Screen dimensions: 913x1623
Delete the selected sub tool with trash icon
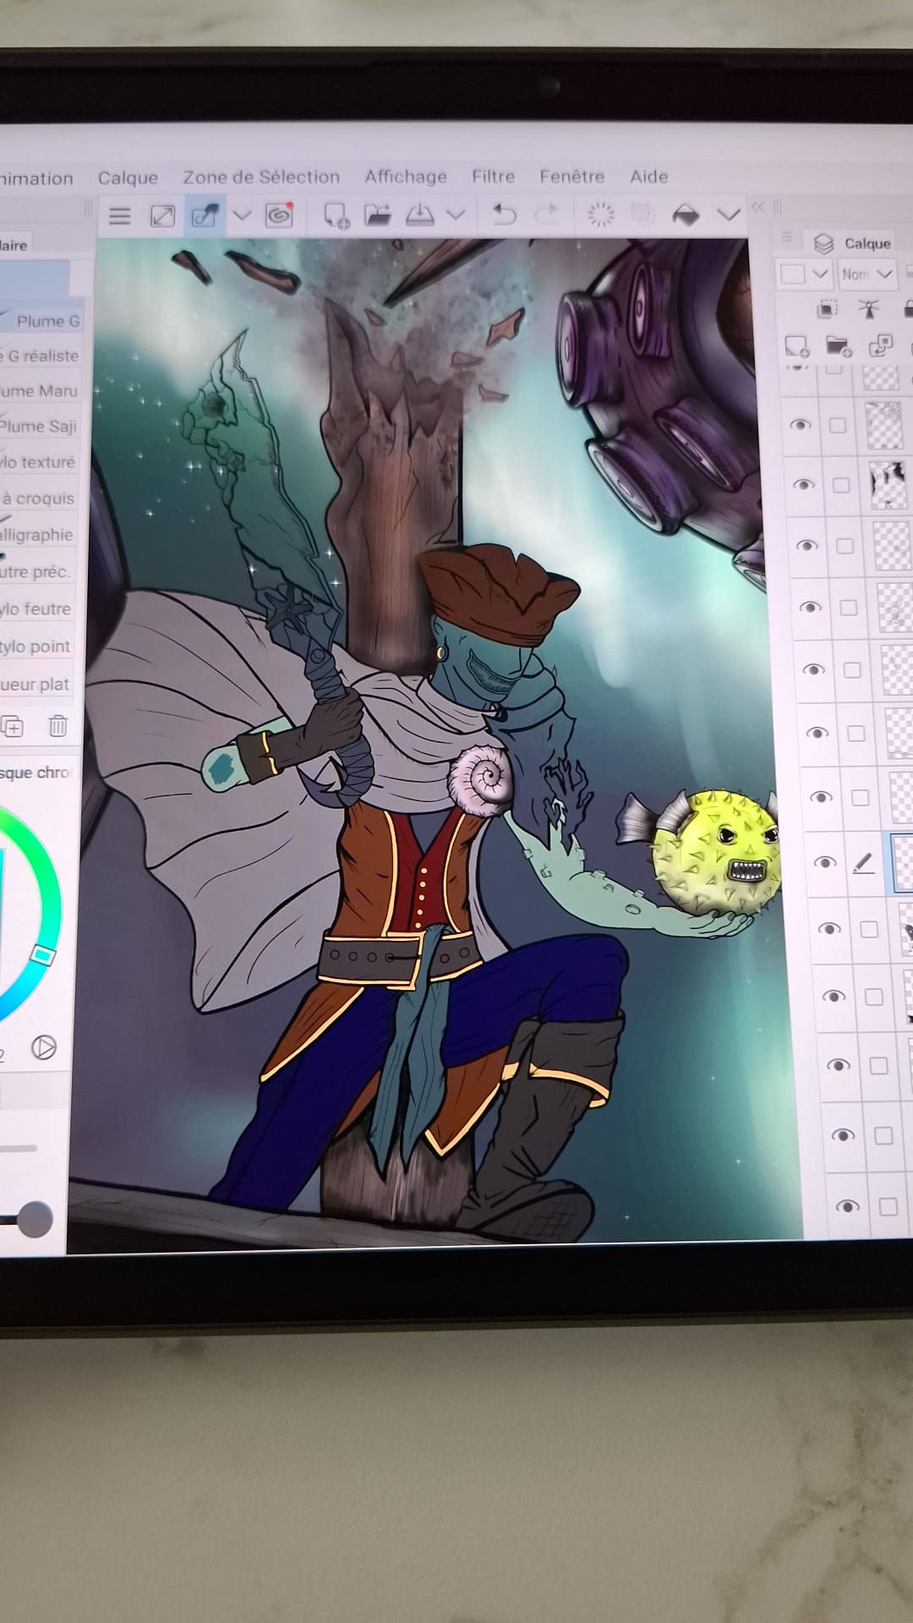coord(57,726)
